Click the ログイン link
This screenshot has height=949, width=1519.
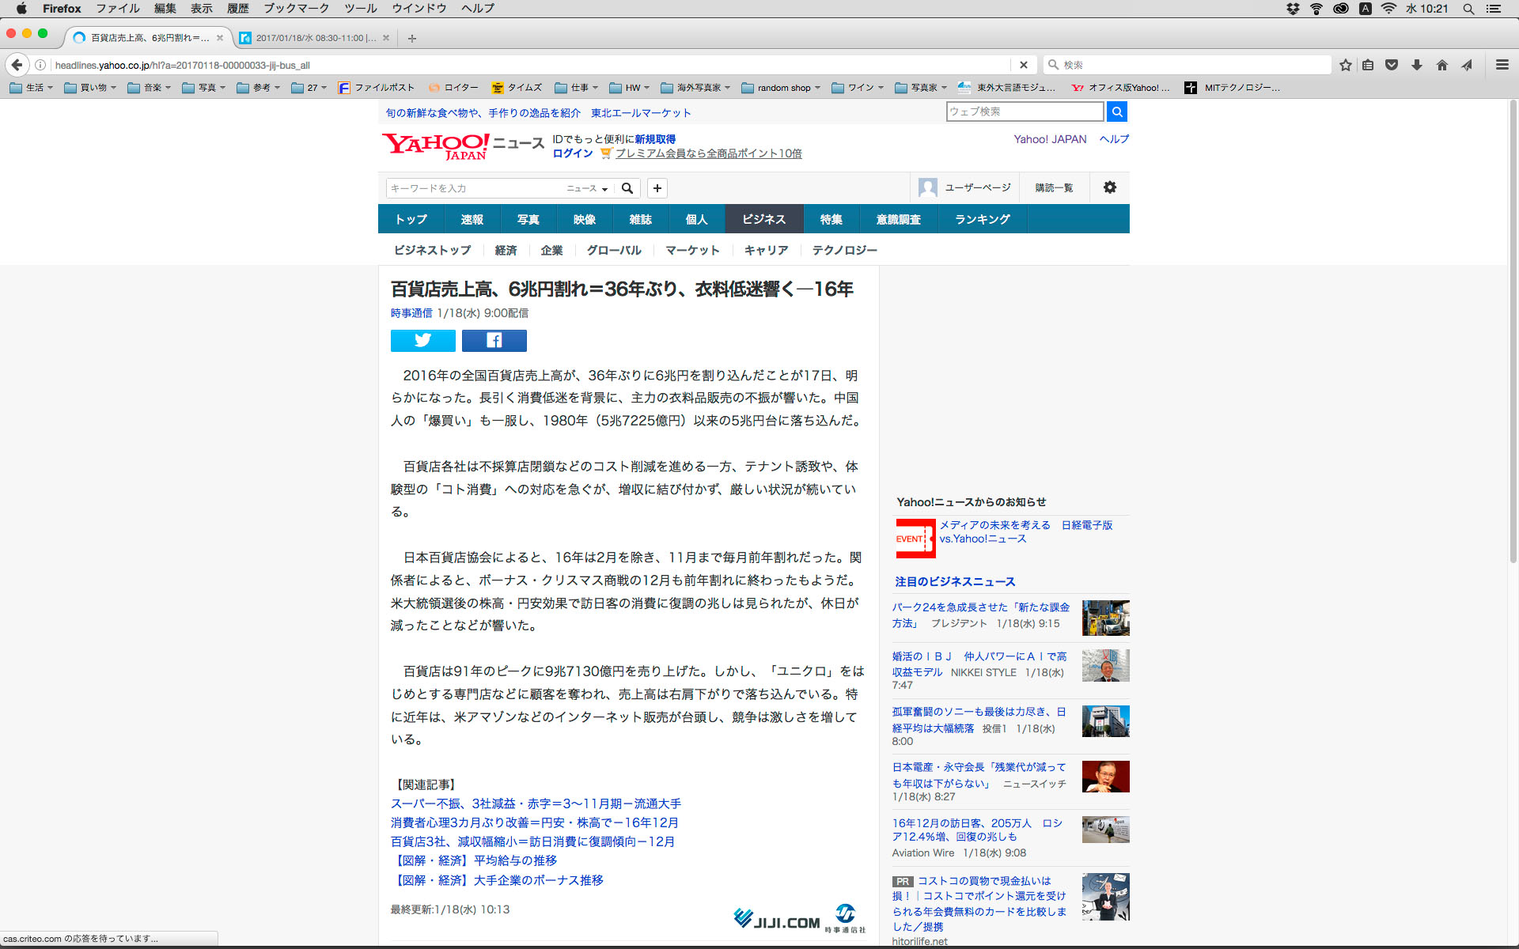click(572, 153)
